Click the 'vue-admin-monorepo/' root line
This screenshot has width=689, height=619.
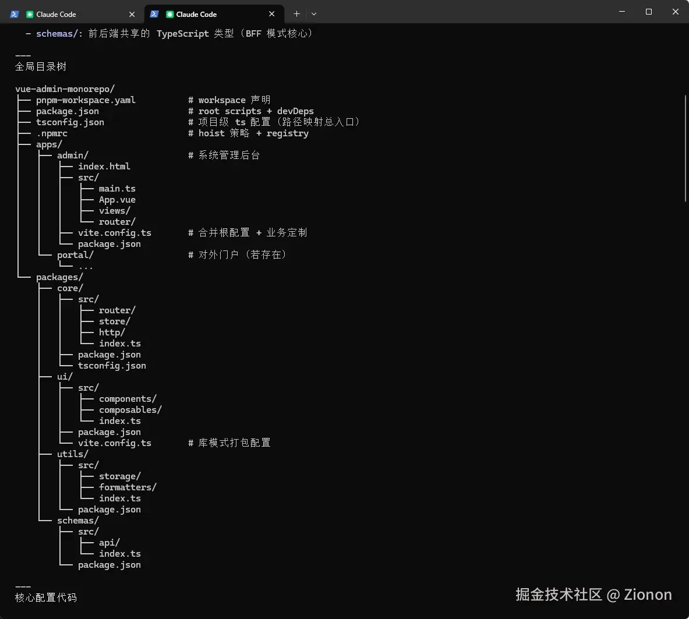pyautogui.click(x=65, y=89)
